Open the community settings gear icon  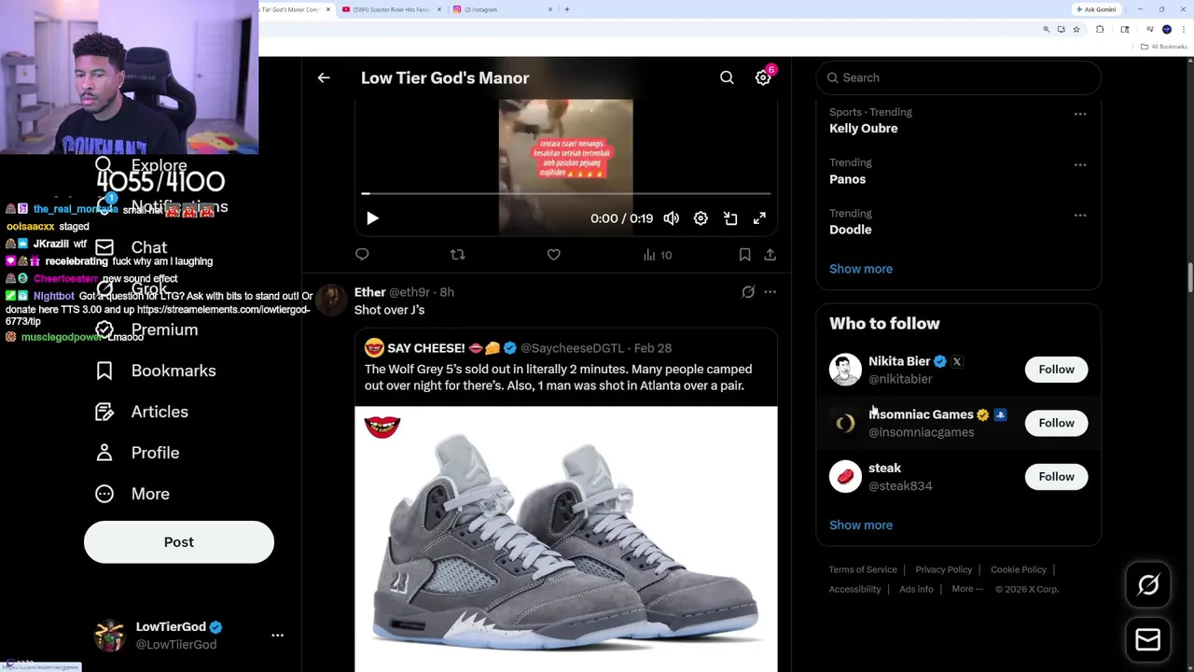763,77
